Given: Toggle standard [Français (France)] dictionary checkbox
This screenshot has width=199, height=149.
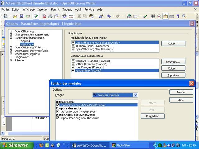Looking at the screenshot, I should click(x=73, y=61).
